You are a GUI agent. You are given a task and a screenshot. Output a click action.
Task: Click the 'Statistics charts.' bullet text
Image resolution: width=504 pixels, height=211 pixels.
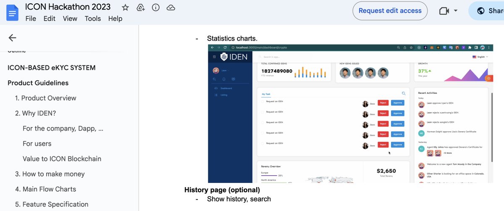click(232, 39)
